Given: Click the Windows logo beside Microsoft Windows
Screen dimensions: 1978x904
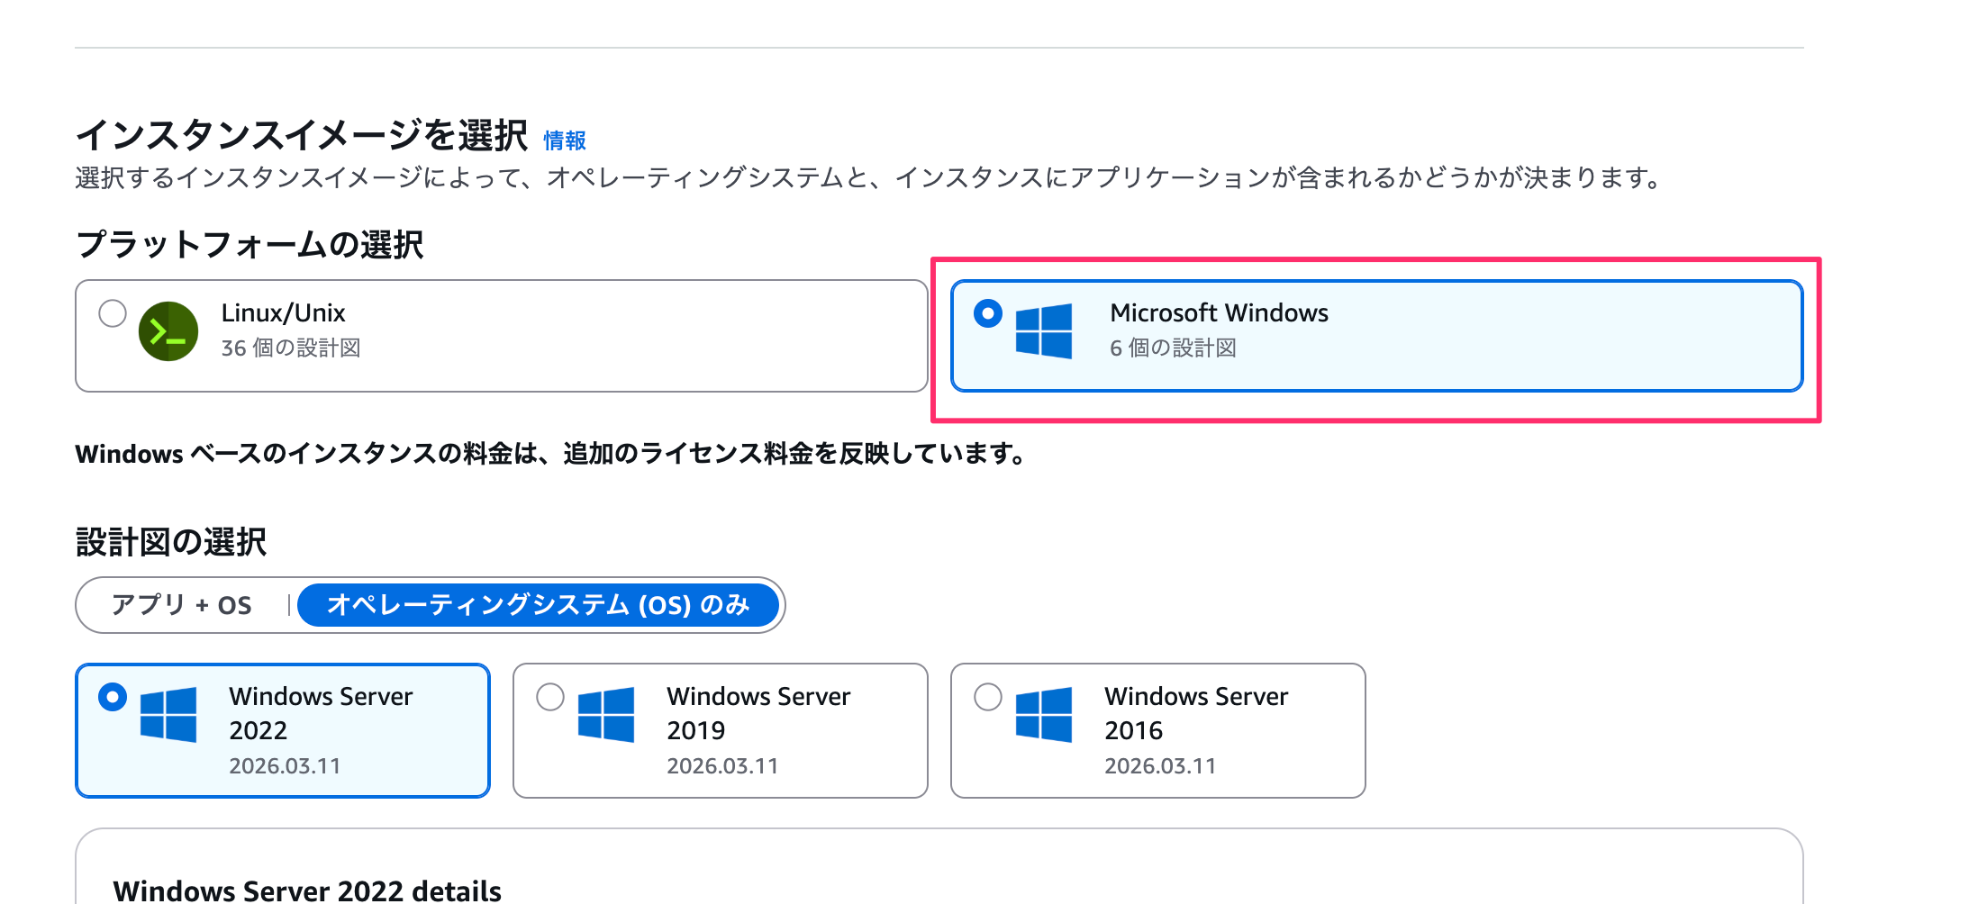Looking at the screenshot, I should point(1044,331).
